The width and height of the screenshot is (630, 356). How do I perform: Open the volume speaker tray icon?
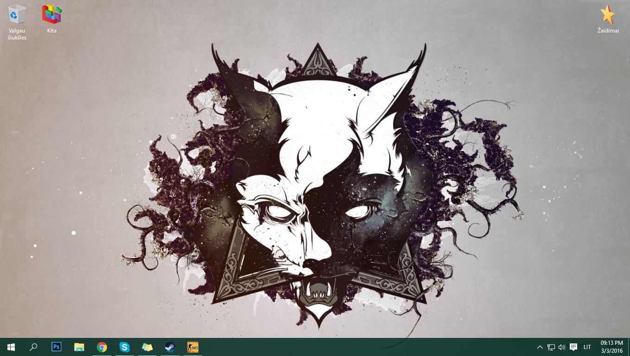(562, 347)
